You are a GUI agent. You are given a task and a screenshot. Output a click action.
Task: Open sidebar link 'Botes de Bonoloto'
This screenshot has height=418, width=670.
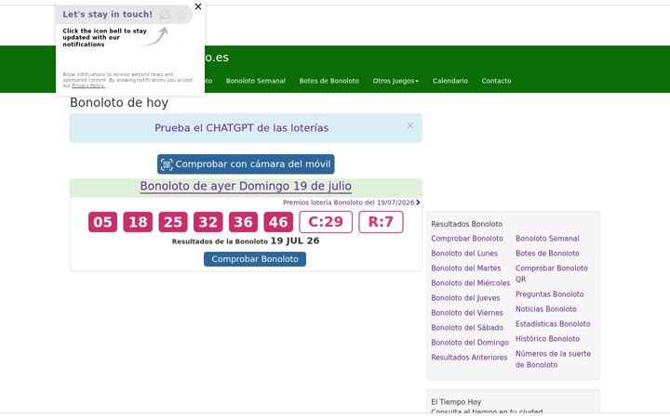click(547, 254)
